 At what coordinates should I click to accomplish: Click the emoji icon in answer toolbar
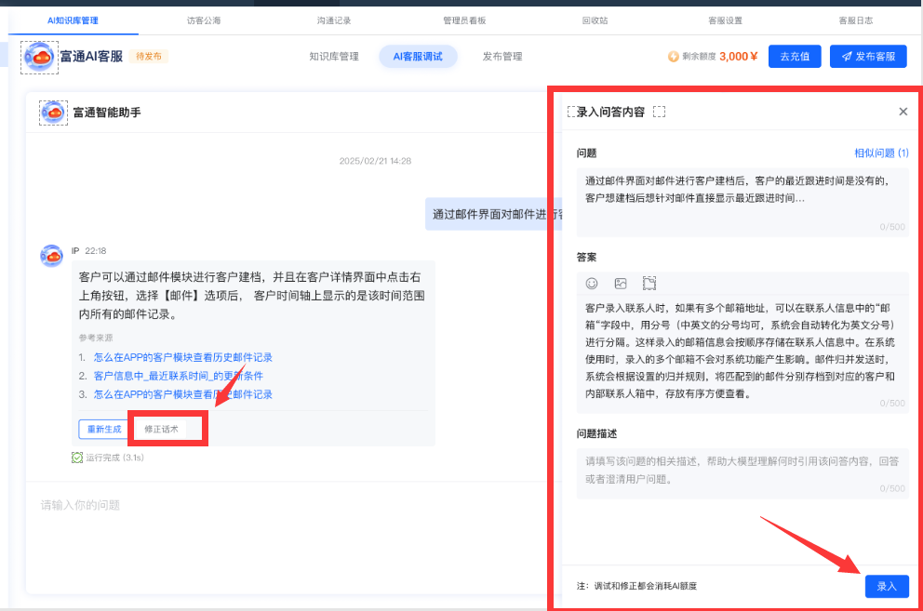[592, 284]
